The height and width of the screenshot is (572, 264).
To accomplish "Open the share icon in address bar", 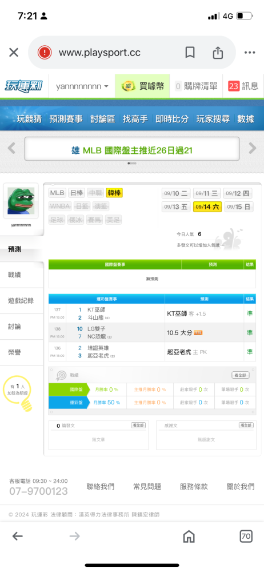I will click(218, 53).
